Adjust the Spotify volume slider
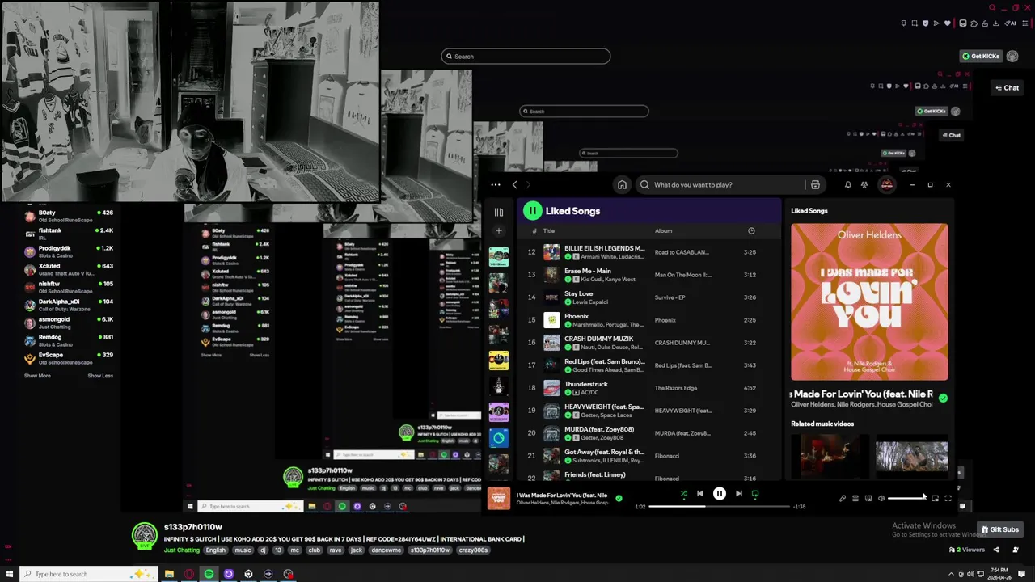The height and width of the screenshot is (582, 1035). [x=906, y=499]
